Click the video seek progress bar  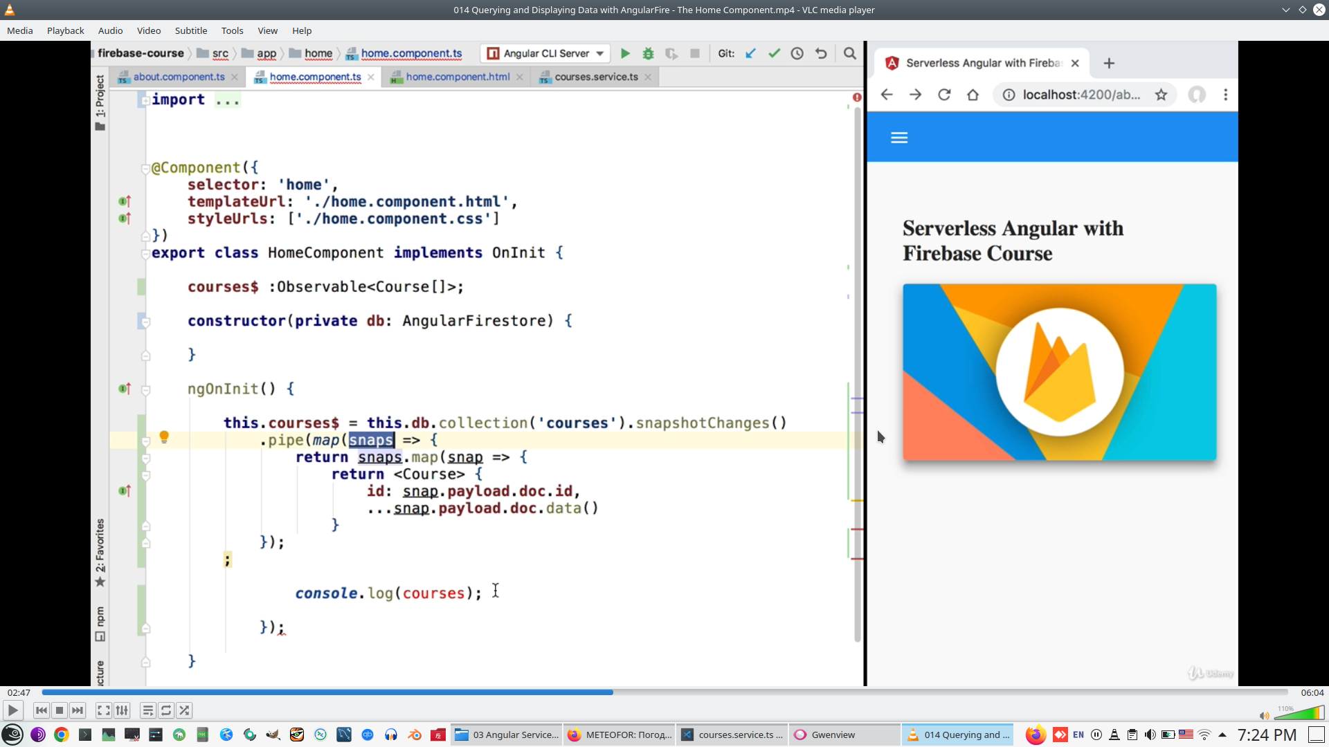coord(664,692)
